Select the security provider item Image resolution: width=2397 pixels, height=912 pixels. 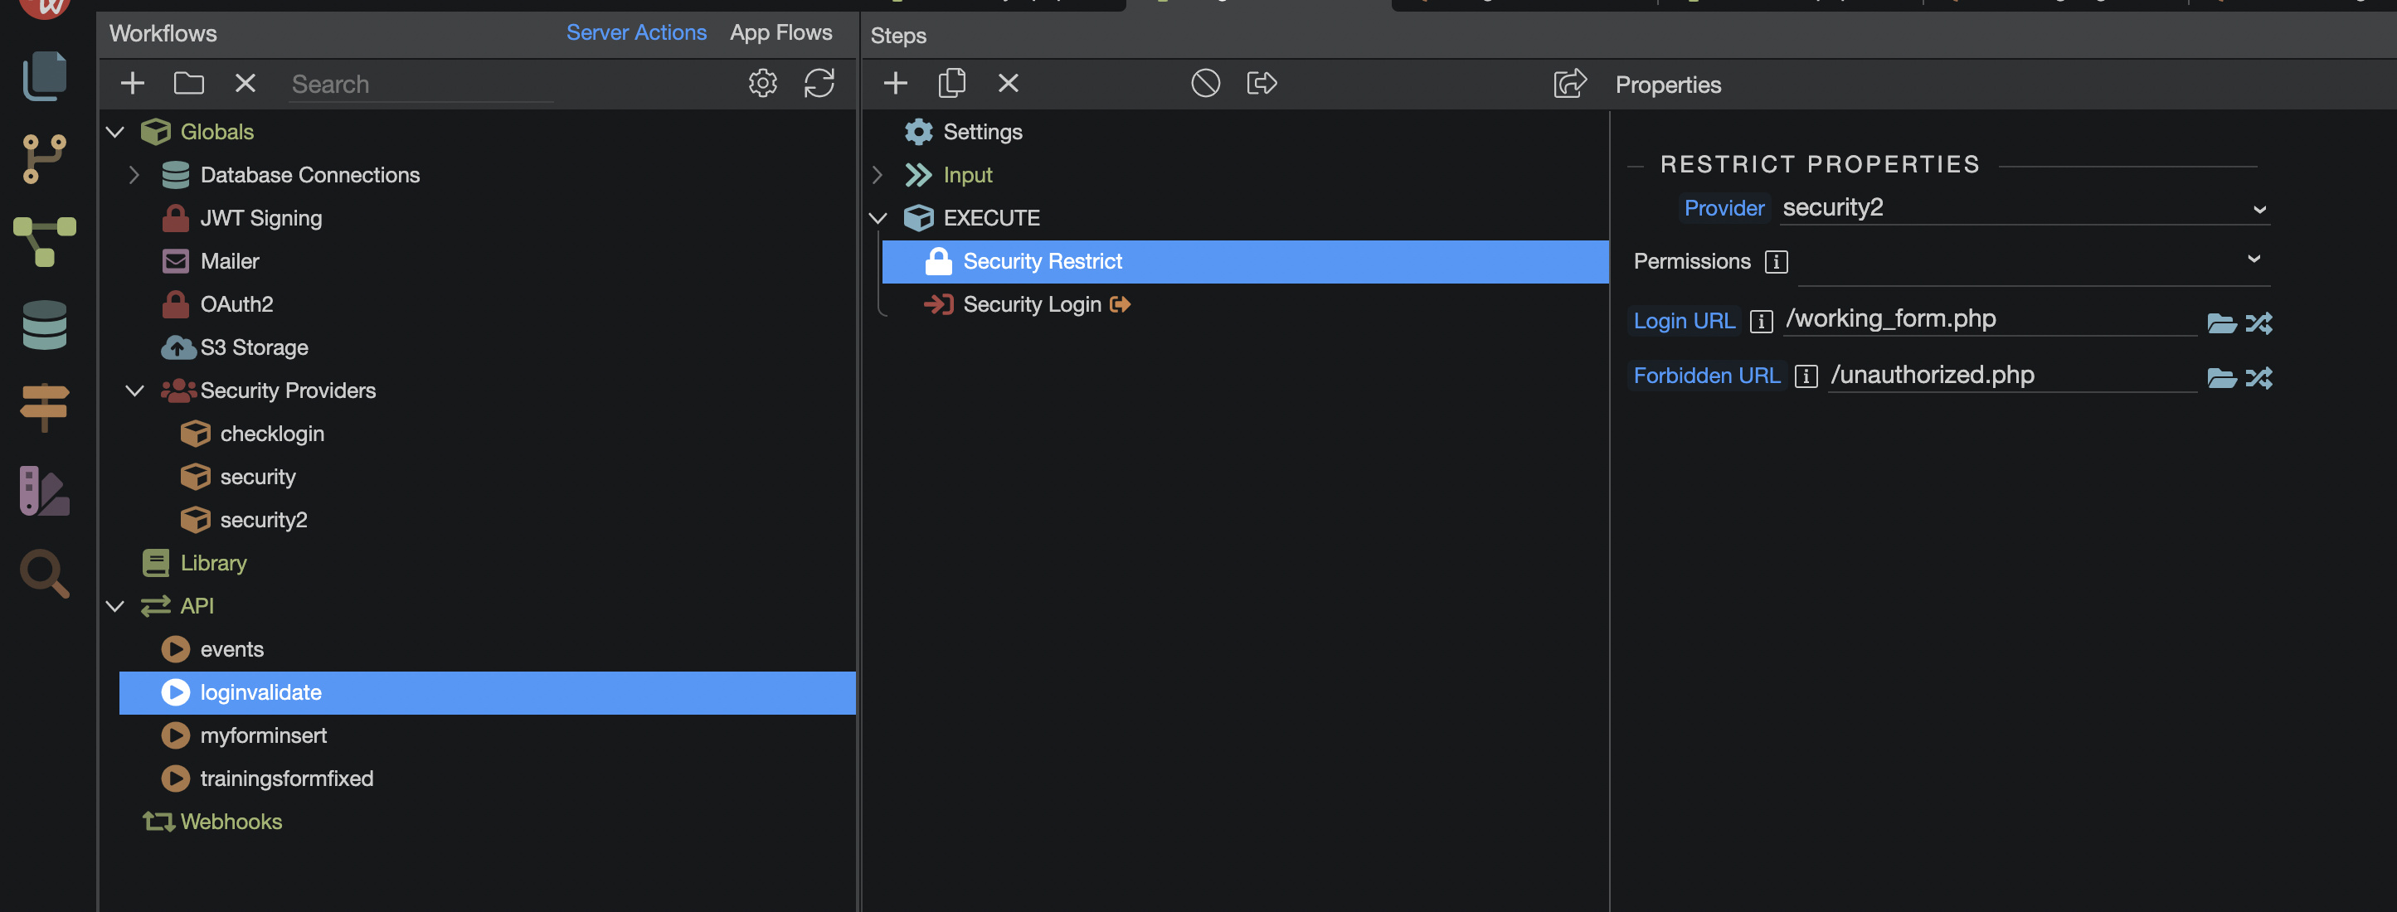point(258,477)
